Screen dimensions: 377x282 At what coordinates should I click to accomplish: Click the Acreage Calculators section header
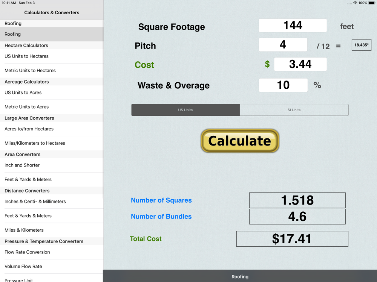click(x=52, y=82)
